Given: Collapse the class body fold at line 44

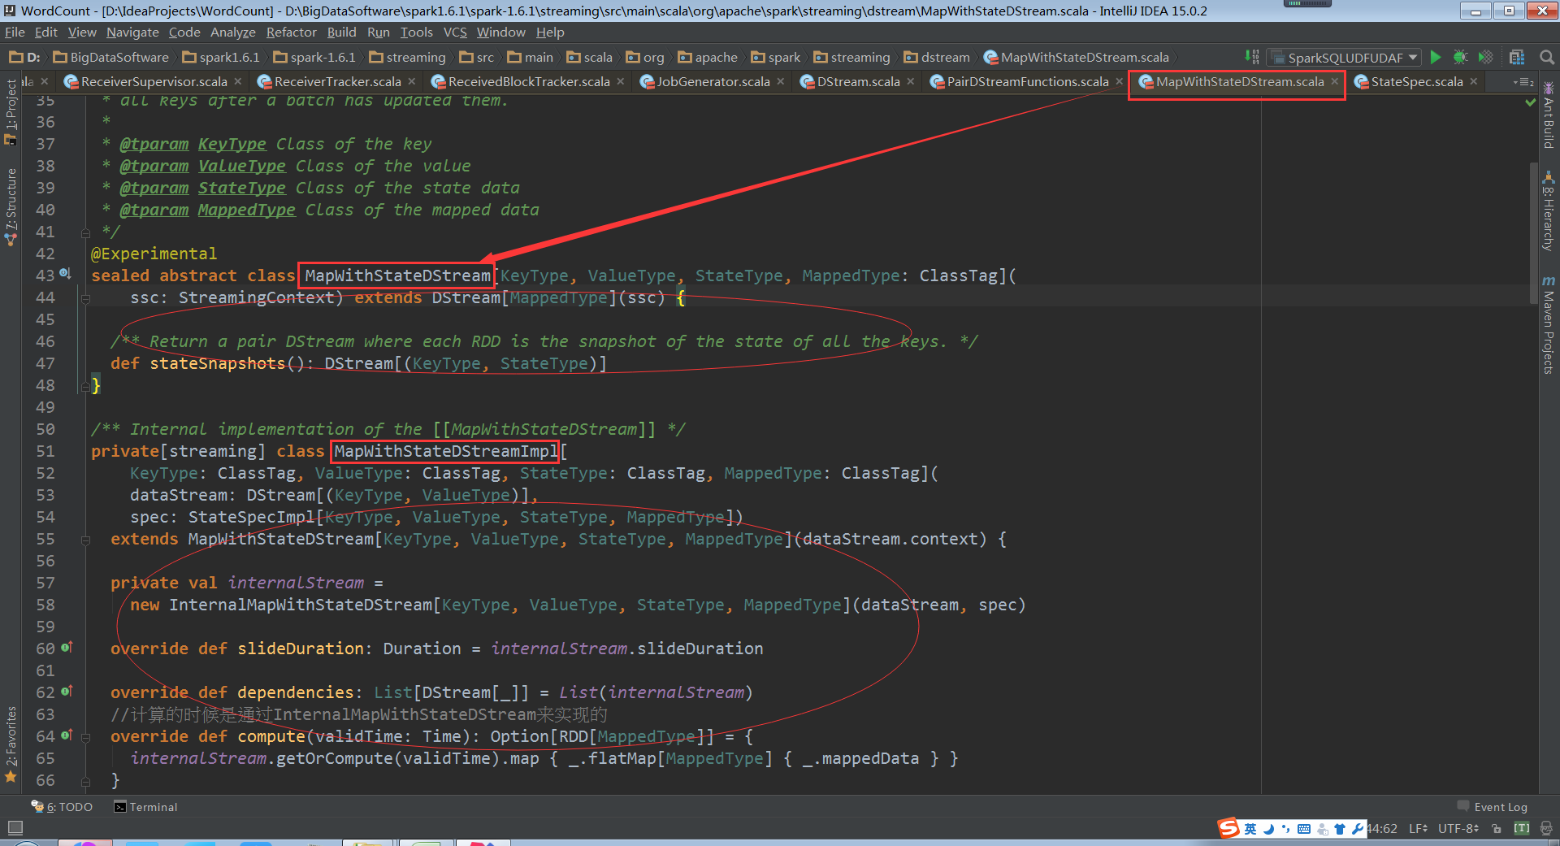Looking at the screenshot, I should coord(85,298).
